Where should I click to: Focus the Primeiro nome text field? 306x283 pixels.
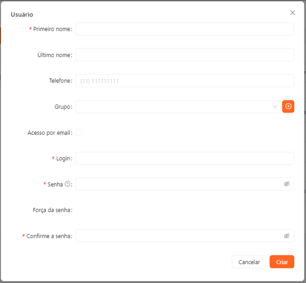click(x=185, y=29)
